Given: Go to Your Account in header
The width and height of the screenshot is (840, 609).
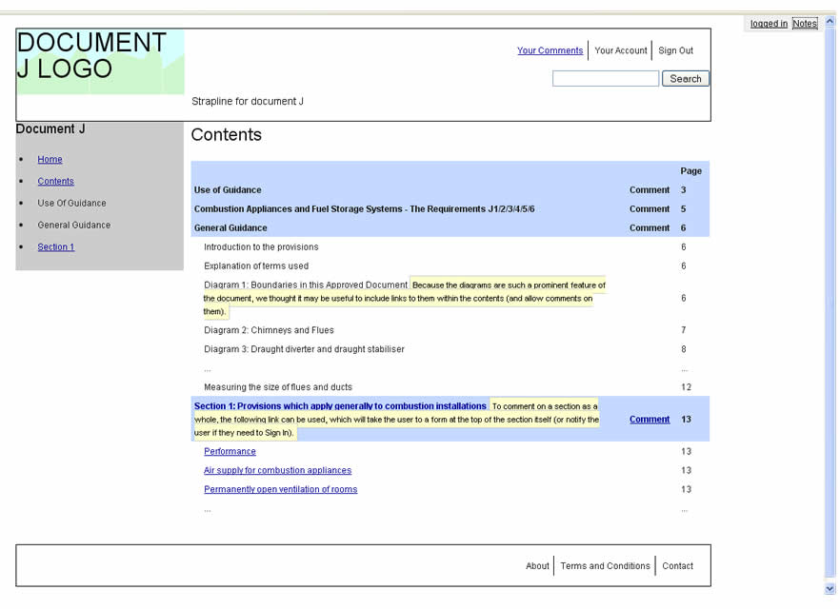Looking at the screenshot, I should pos(620,50).
